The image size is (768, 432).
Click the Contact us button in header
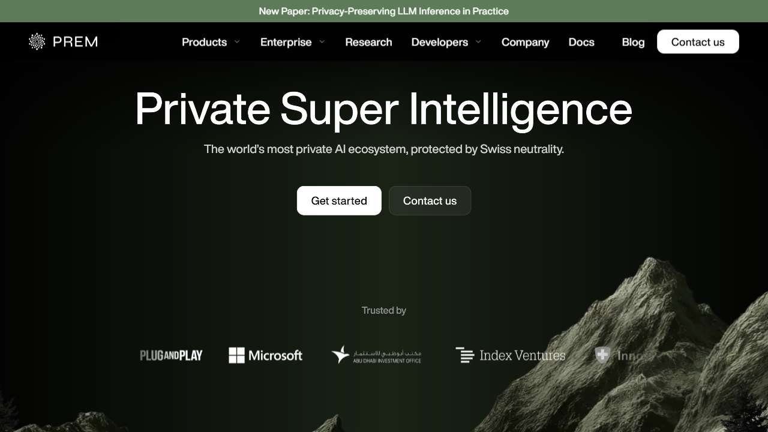coord(698,41)
